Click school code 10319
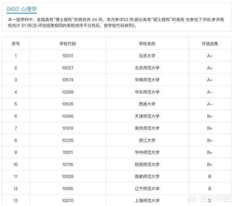This screenshot has height=206, width=235. coord(68,128)
